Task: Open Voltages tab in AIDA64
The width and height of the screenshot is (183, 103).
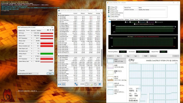Action: (127, 19)
